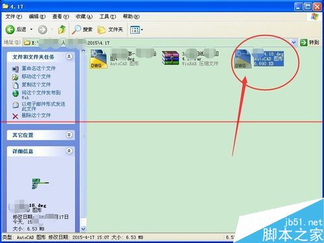Image resolution: width=324 pixels, height=243 pixels.
Task: Click the title bar folder icon
Action: (x=5, y=6)
